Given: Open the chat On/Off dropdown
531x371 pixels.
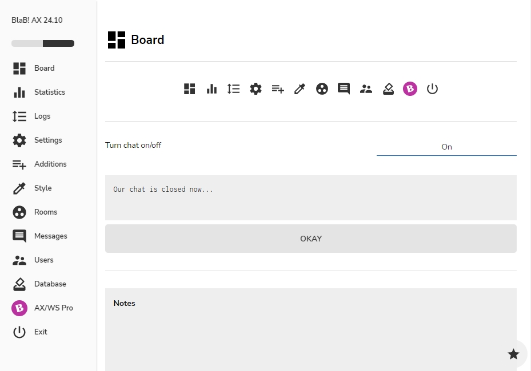Looking at the screenshot, I should click(446, 147).
